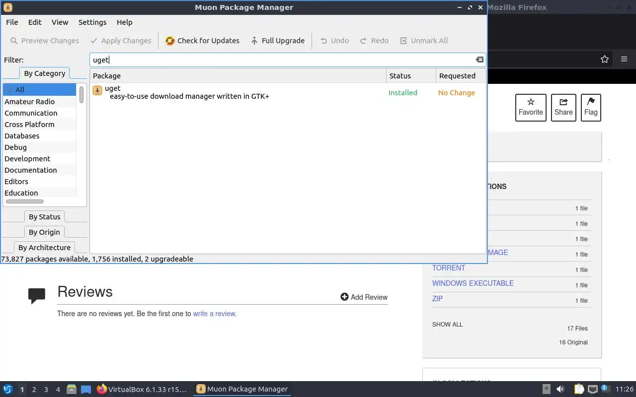This screenshot has height=397, width=636.
Task: Click the Undo arrow icon
Action: pos(324,41)
